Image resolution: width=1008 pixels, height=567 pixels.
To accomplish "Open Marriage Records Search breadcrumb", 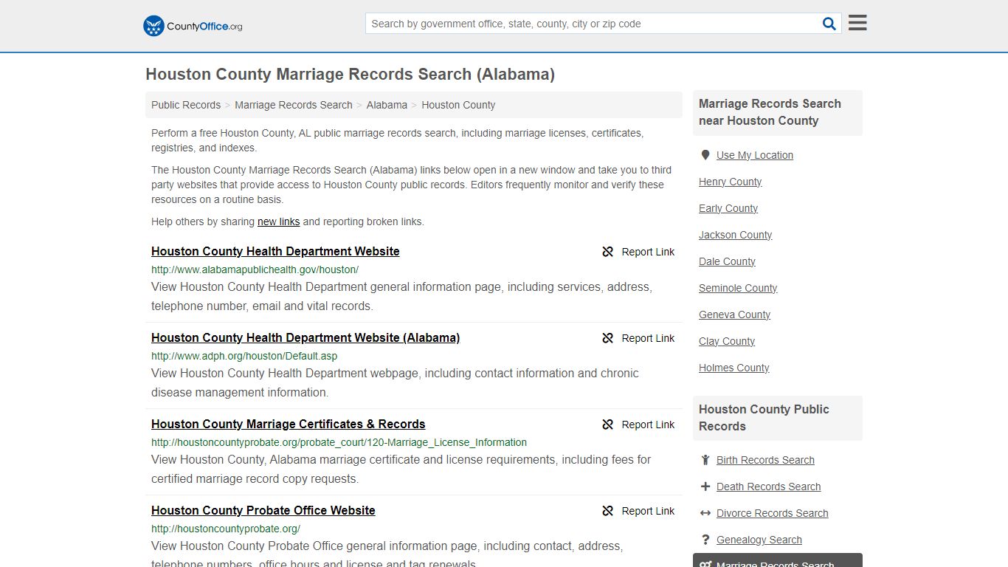I will coord(294,105).
